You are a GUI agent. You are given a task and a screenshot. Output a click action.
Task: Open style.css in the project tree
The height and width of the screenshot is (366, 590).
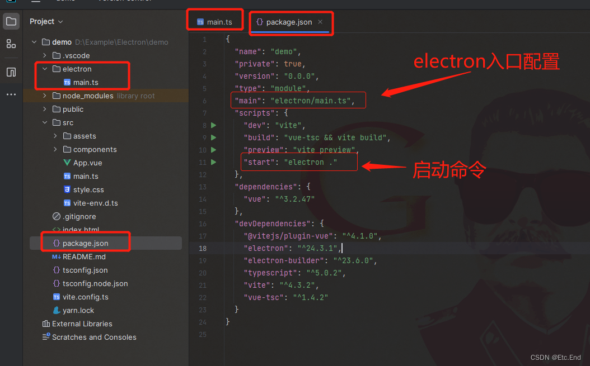tap(88, 190)
